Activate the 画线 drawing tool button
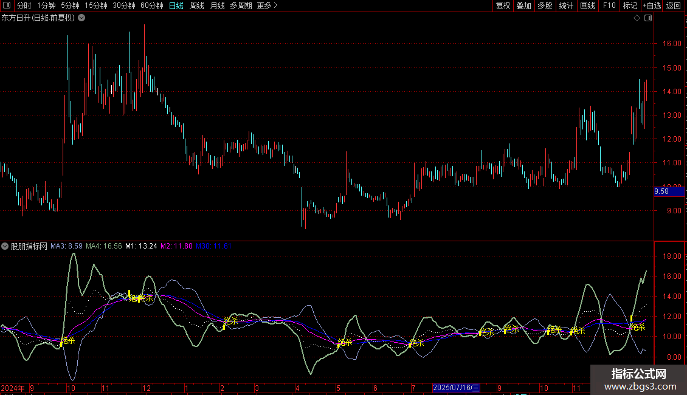The image size is (687, 395). click(587, 5)
